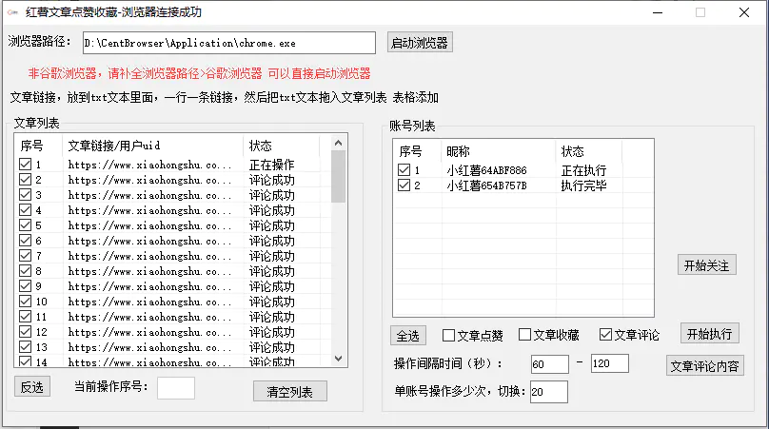The image size is (769, 429).
Task: Enable the 文章点赞 checkbox
Action: tap(449, 335)
